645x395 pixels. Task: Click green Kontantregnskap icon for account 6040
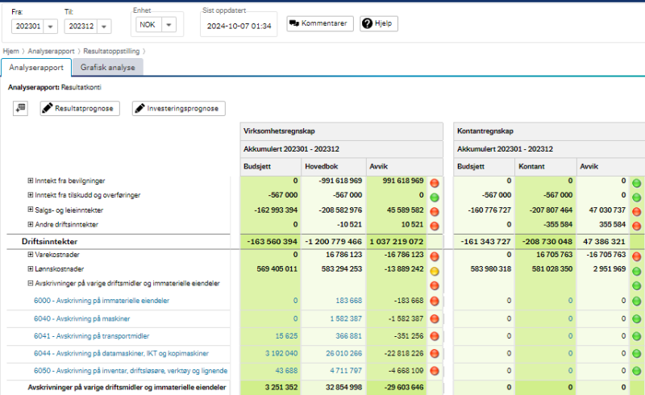click(x=637, y=318)
